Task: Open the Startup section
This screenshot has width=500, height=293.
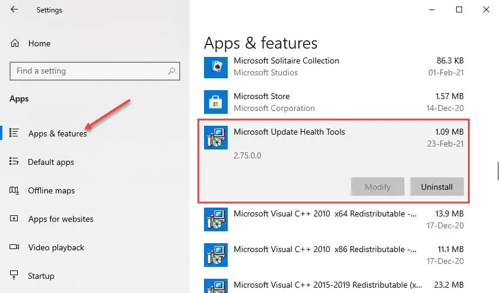Action: point(41,276)
